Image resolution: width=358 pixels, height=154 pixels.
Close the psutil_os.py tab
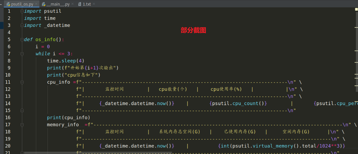36,4
